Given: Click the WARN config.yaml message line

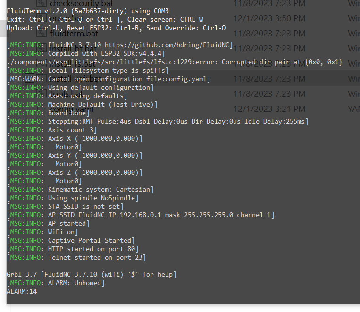Looking at the screenshot, I should tap(109, 79).
